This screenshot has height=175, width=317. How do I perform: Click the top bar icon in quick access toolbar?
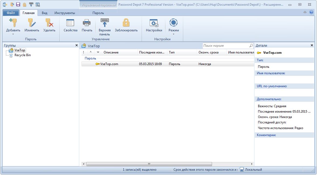pos(31,4)
